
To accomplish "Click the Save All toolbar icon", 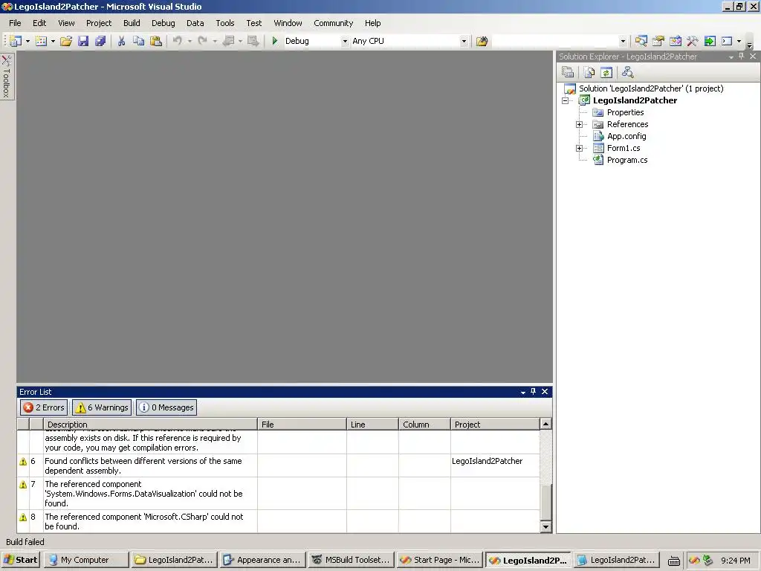I will coord(100,42).
